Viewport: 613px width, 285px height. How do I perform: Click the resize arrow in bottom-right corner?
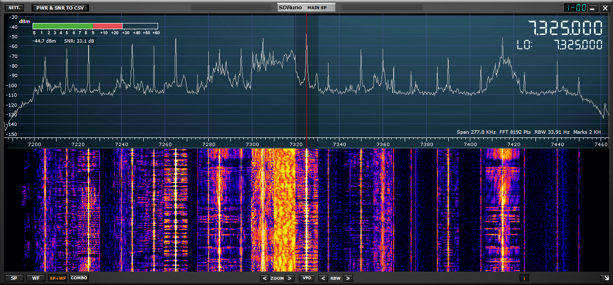604,278
